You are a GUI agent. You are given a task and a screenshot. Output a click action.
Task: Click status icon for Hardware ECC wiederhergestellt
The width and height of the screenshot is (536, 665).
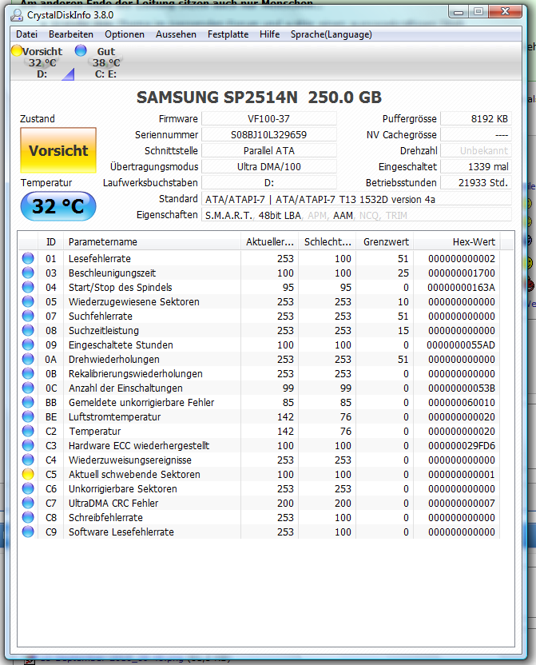[x=28, y=446]
